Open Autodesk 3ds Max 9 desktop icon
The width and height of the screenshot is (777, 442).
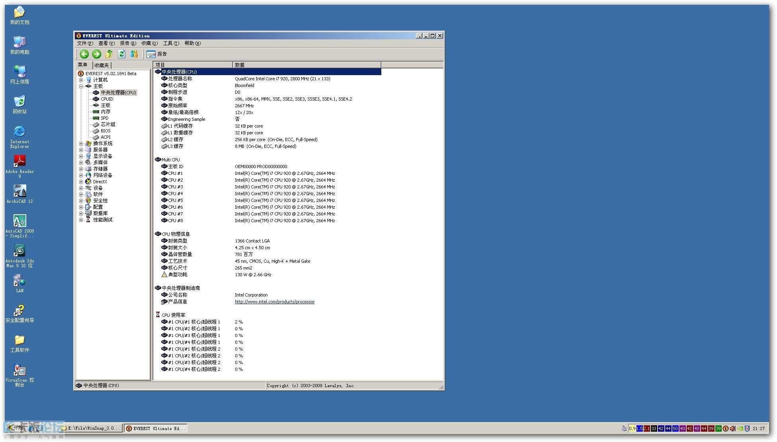point(20,256)
